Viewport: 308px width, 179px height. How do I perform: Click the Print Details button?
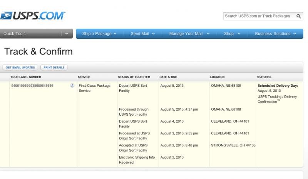click(x=54, y=68)
